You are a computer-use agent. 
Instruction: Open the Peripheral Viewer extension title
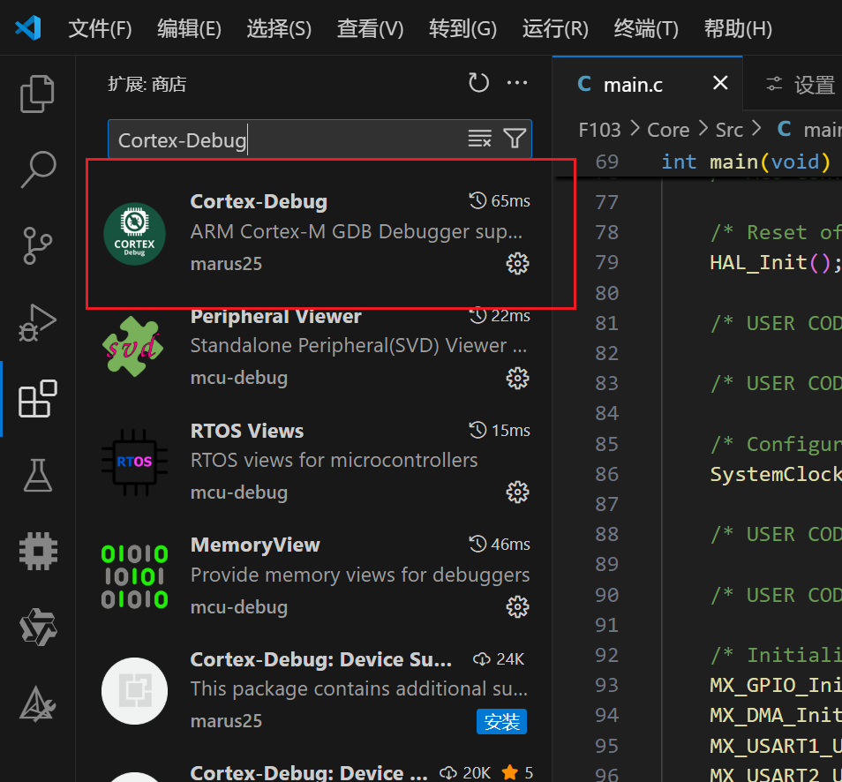[276, 316]
